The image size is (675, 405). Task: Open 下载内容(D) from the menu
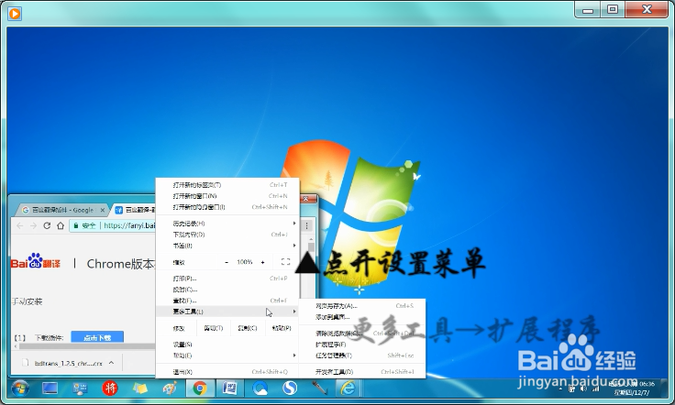(x=227, y=235)
